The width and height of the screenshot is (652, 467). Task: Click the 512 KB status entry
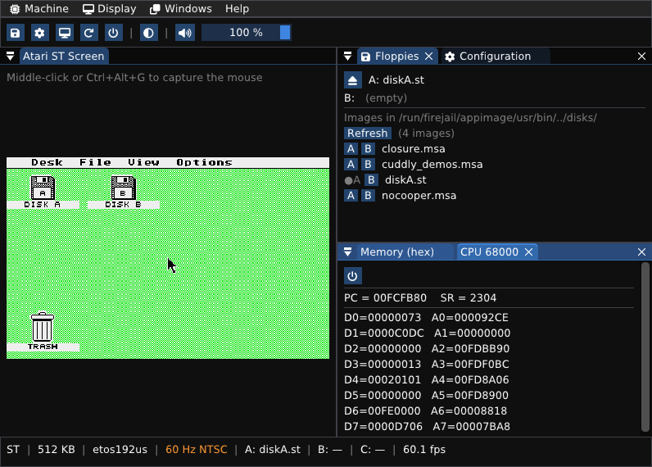tap(57, 450)
